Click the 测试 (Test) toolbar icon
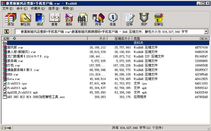The image size is (211, 131). click(40, 19)
